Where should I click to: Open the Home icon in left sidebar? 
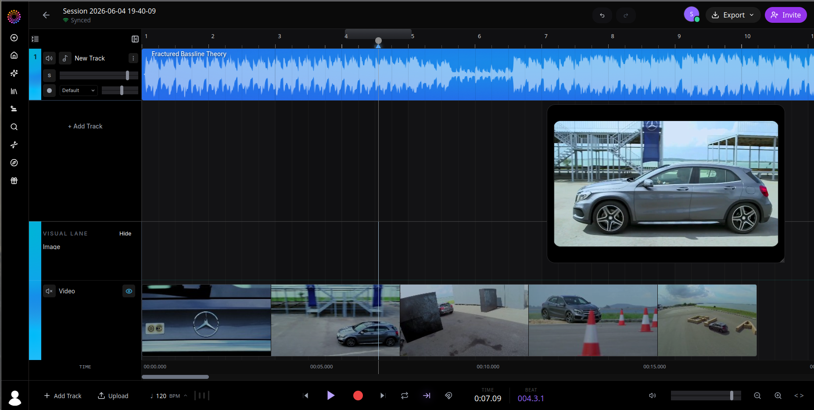tap(14, 55)
